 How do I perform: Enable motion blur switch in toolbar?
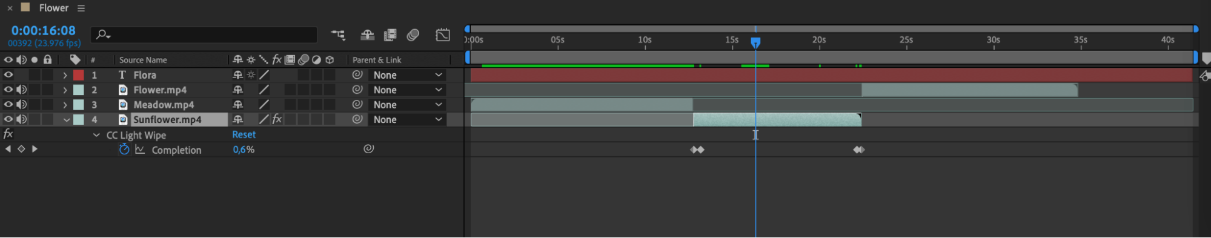[x=413, y=35]
